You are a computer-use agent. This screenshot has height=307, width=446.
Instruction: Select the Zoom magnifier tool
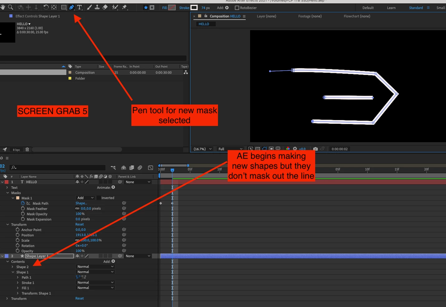pyautogui.click(x=10, y=7)
